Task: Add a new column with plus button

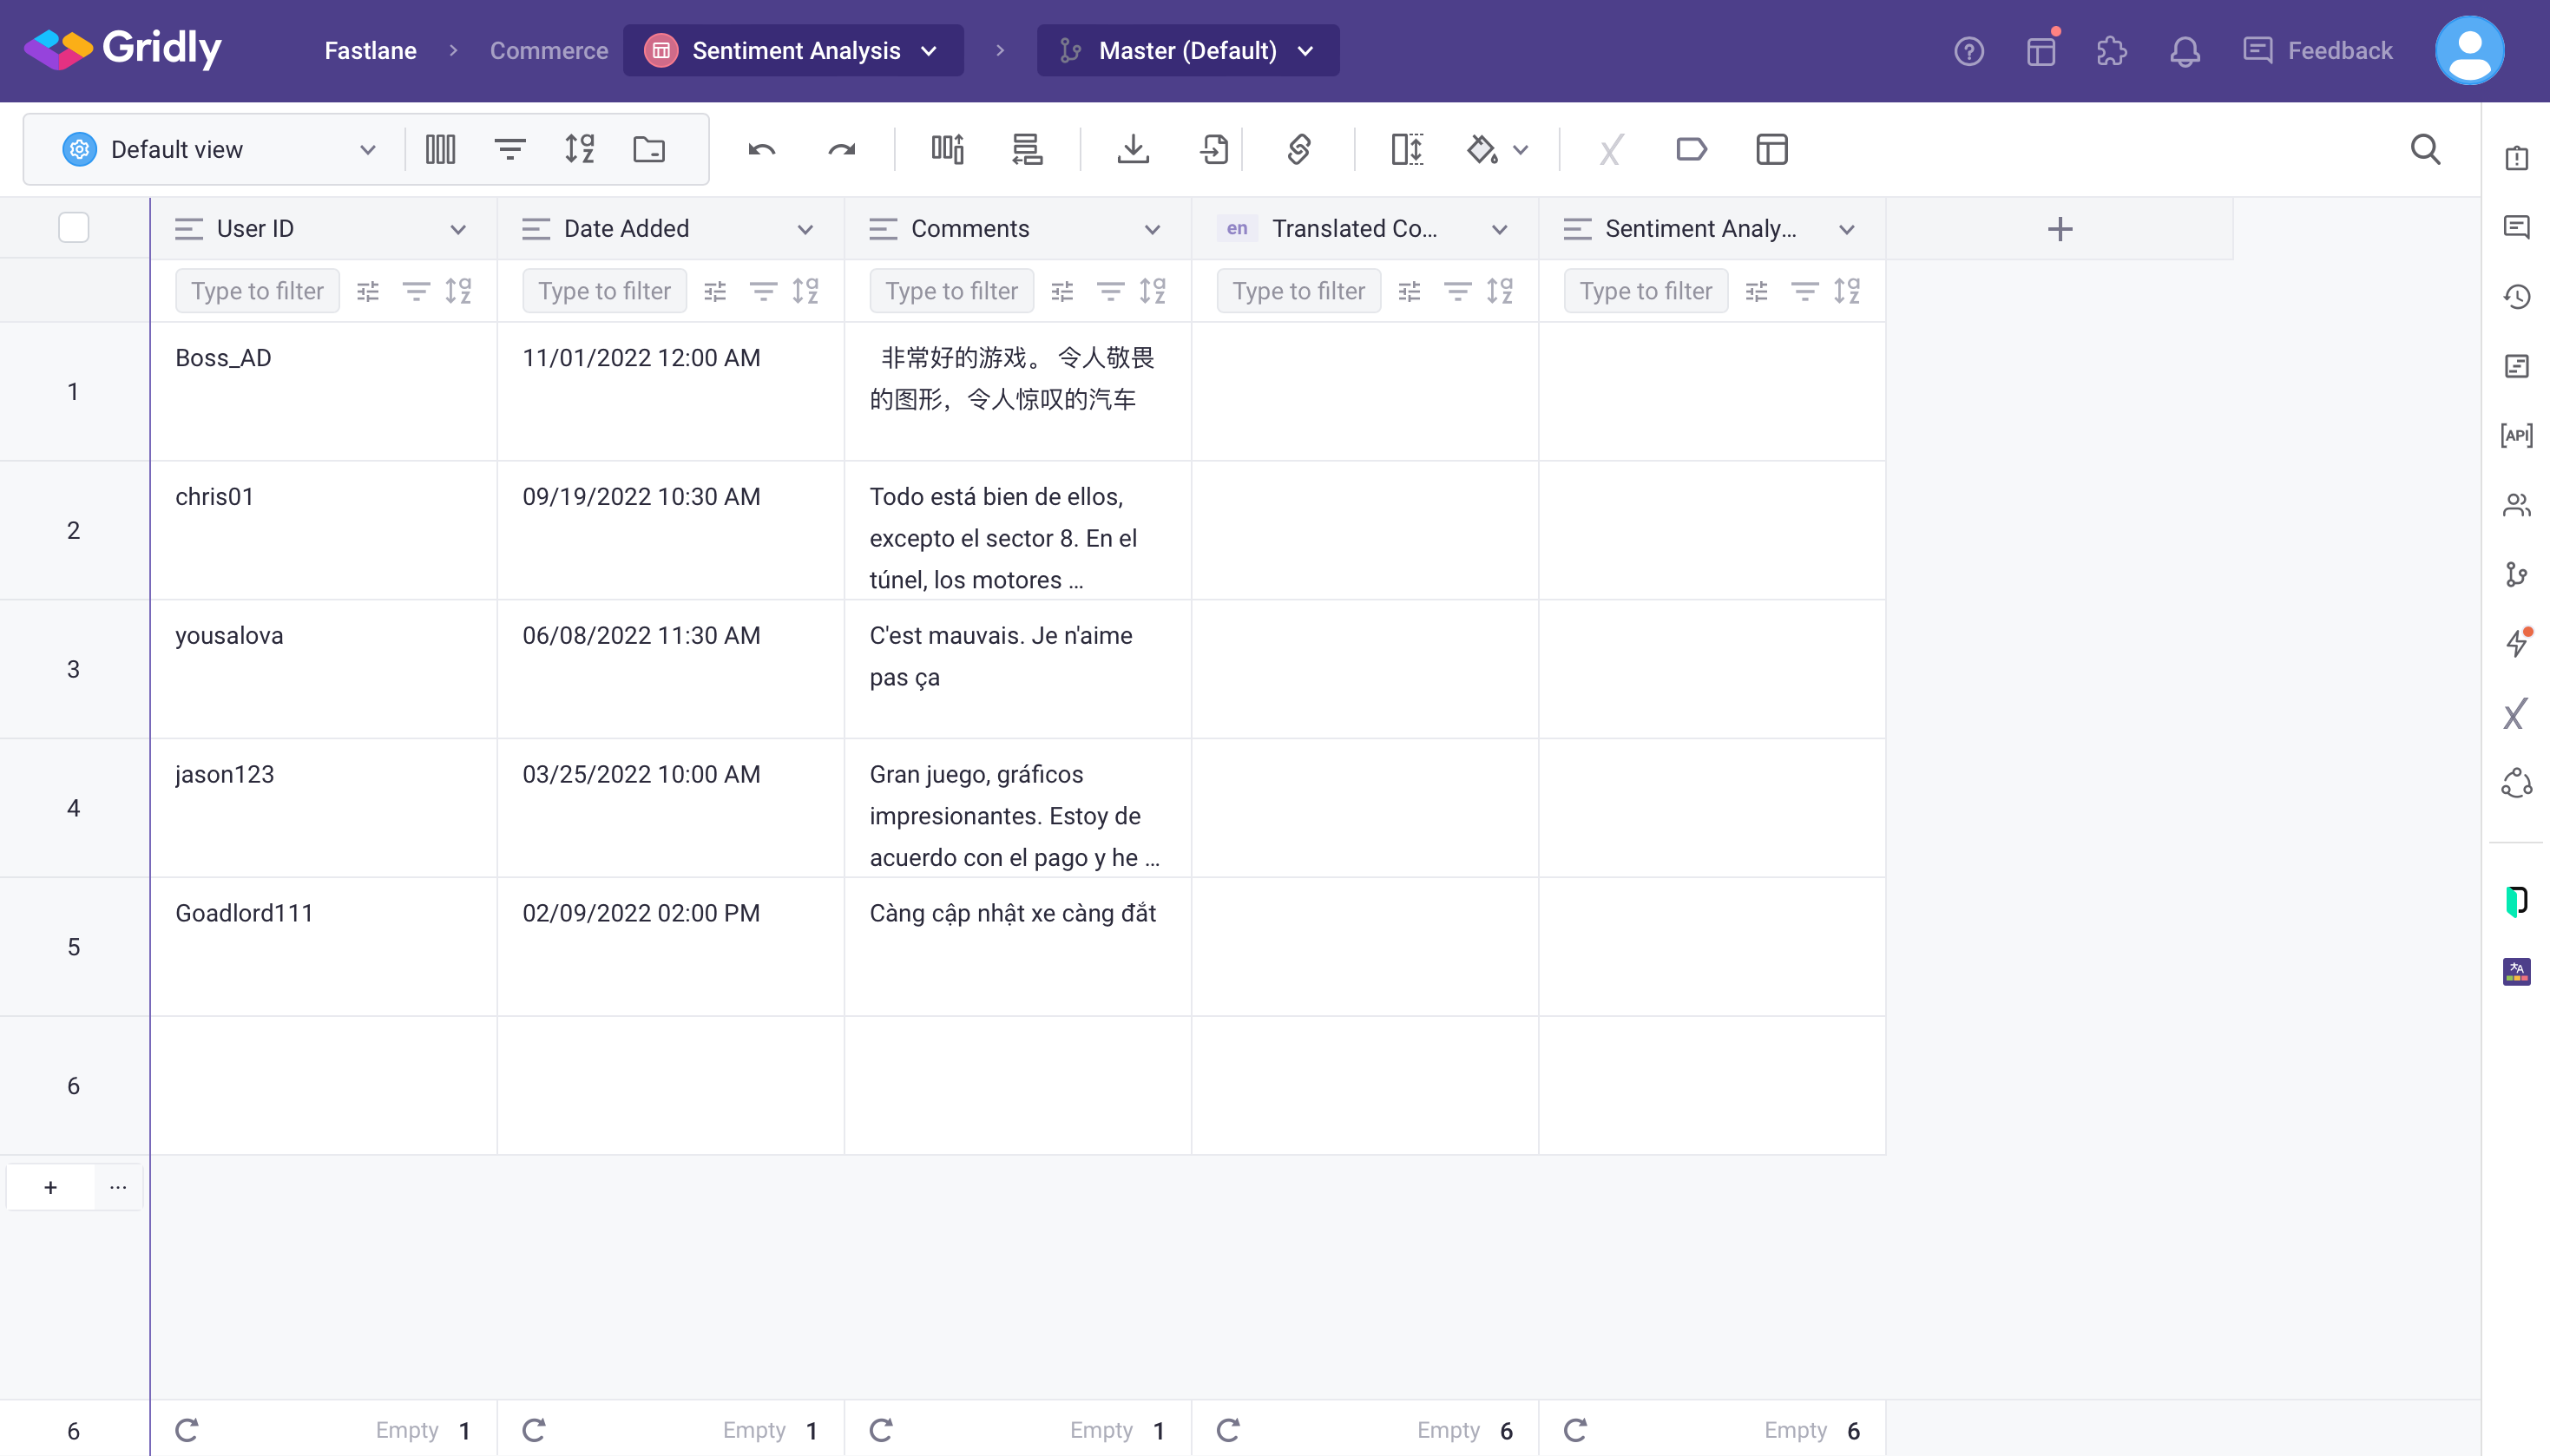Action: (x=2059, y=229)
